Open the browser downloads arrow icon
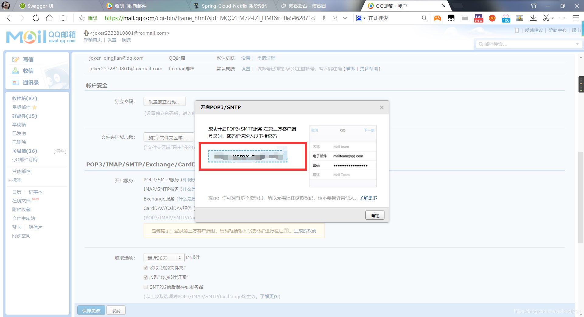Viewport: 584px width, 317px height. 533,18
